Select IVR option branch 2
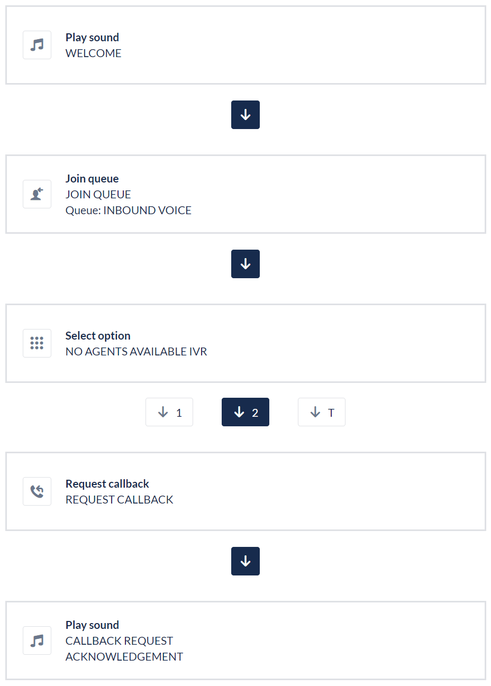The width and height of the screenshot is (491, 686). 245,412
